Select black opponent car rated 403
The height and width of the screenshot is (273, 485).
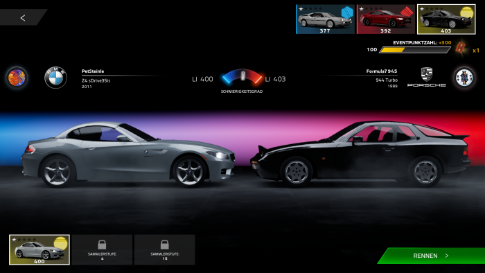(446, 19)
